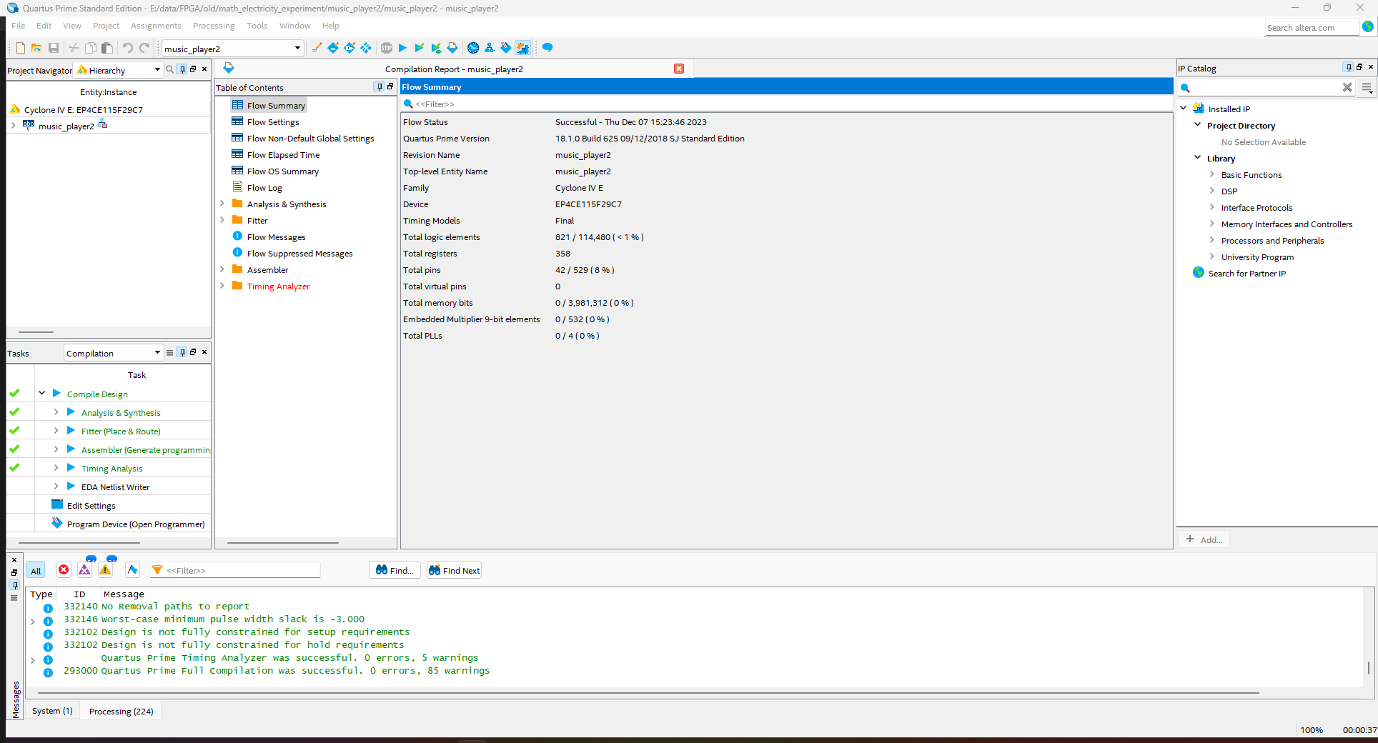This screenshot has height=743, width=1378.
Task: Click the Save toolbar icon
Action: click(54, 48)
